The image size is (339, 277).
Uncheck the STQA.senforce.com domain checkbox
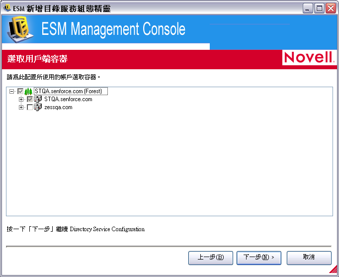pyautogui.click(x=30, y=99)
